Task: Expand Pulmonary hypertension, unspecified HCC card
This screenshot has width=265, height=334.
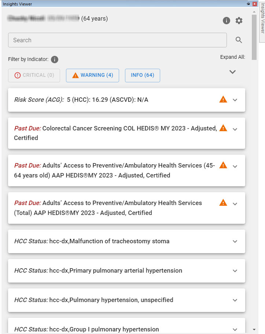Action: click(x=235, y=300)
